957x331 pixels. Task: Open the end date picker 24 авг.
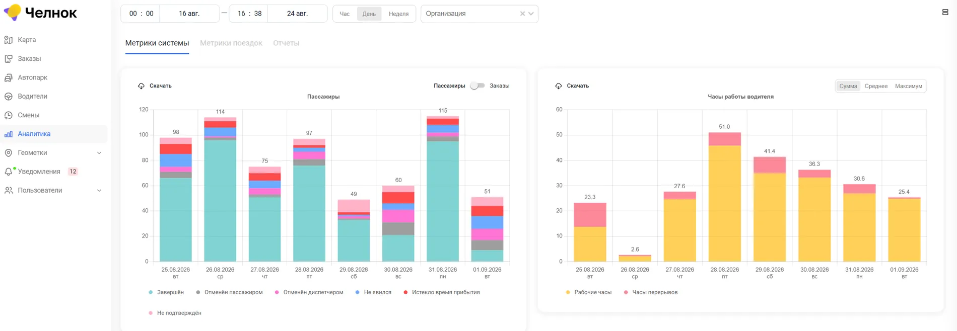point(297,14)
